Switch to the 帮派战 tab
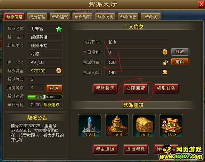205x162 pixels. click(x=151, y=17)
